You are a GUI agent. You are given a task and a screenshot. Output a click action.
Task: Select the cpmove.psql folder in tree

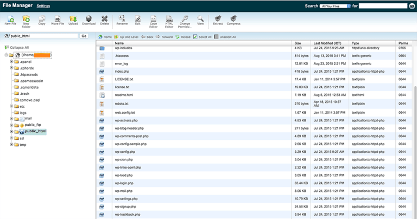pyautogui.click(x=30, y=100)
